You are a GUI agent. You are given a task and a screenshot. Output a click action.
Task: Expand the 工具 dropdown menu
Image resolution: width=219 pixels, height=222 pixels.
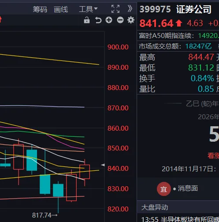coord(88,9)
